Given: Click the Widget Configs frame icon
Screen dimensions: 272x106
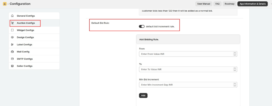Looking at the screenshot, I should point(12,30).
